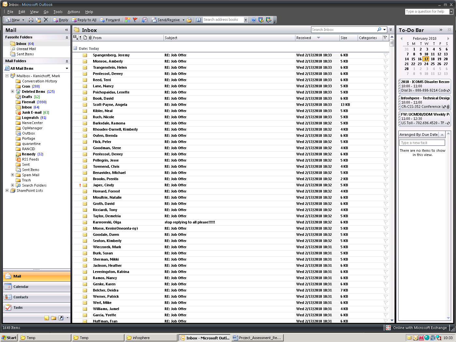The image size is (456, 342).
Task: Expand SharePoint Lists node
Action: point(7,191)
